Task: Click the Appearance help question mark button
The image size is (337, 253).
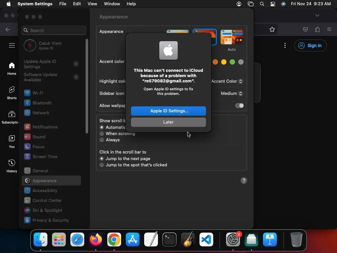Action: [244, 181]
